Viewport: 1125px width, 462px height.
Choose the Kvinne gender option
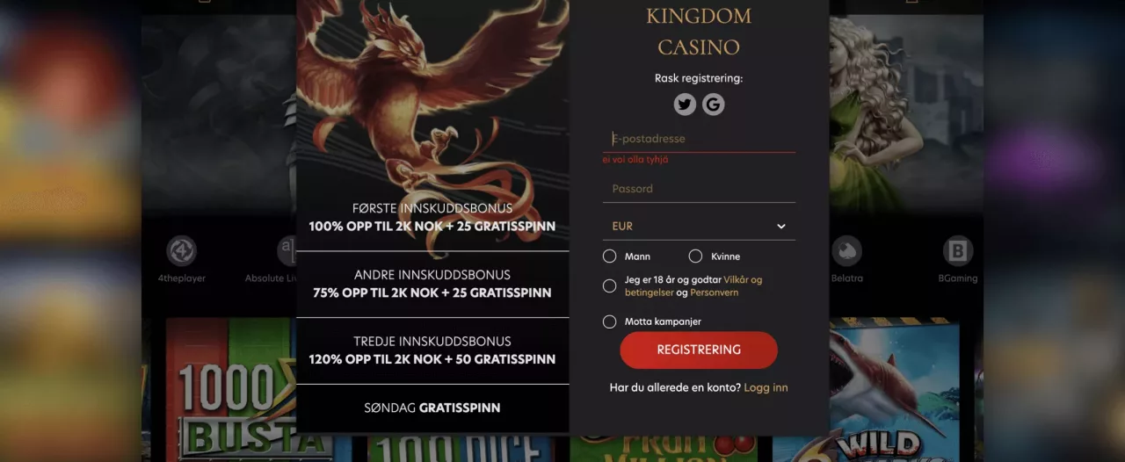pyautogui.click(x=695, y=256)
